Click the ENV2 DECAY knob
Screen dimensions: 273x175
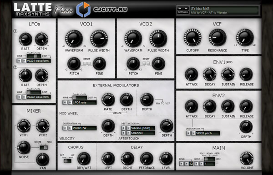[210, 106]
